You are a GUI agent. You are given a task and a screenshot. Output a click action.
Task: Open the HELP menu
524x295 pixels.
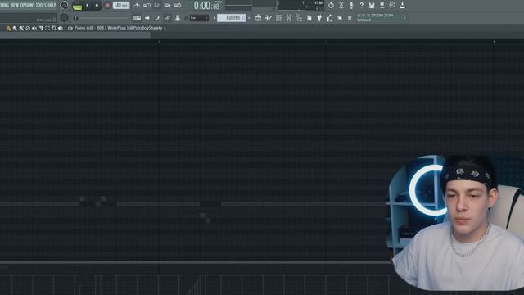pos(52,5)
